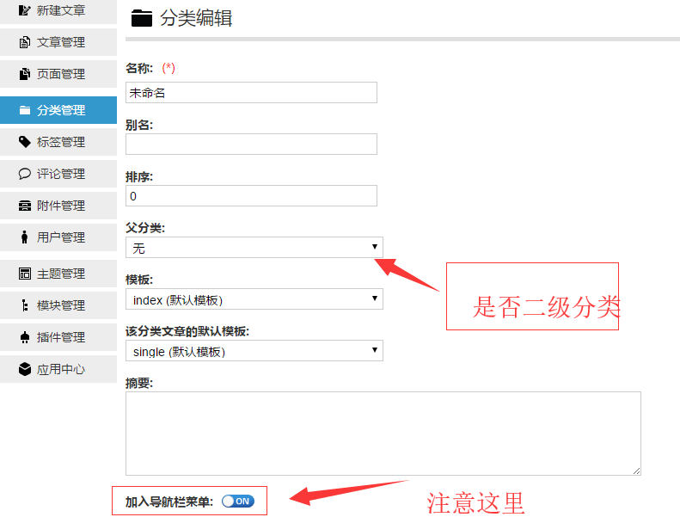Focus the 排序 number field

[251, 196]
